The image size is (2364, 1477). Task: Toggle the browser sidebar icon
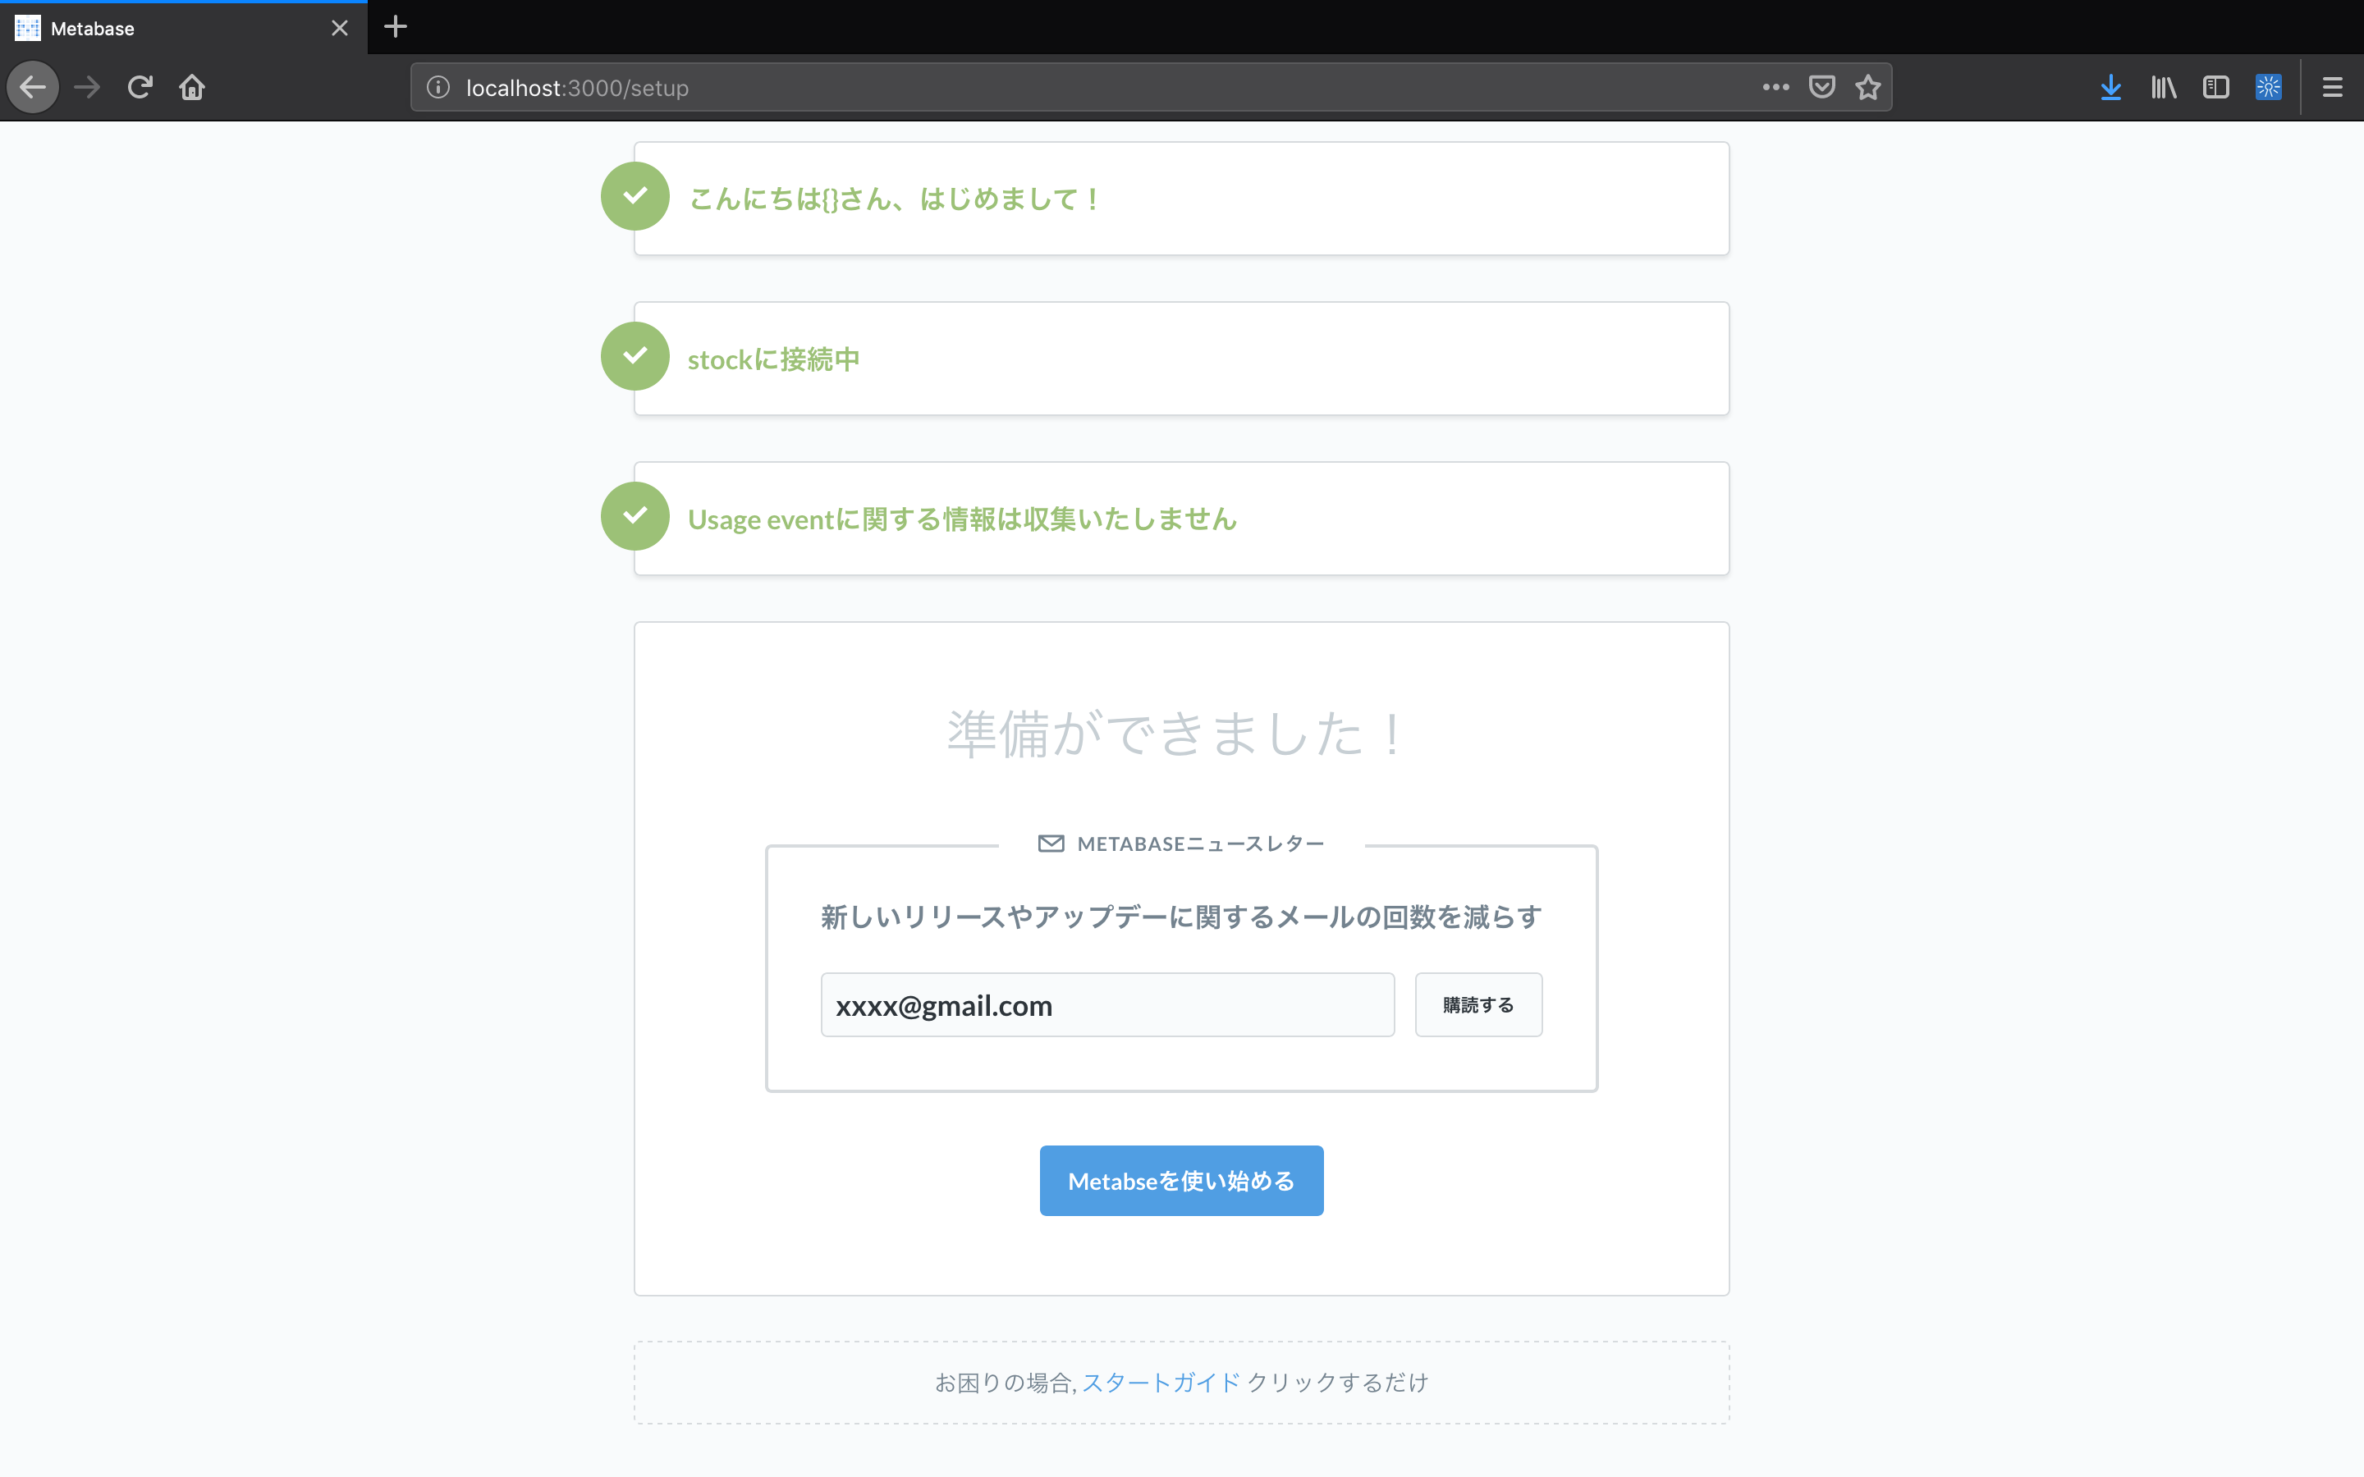2215,88
